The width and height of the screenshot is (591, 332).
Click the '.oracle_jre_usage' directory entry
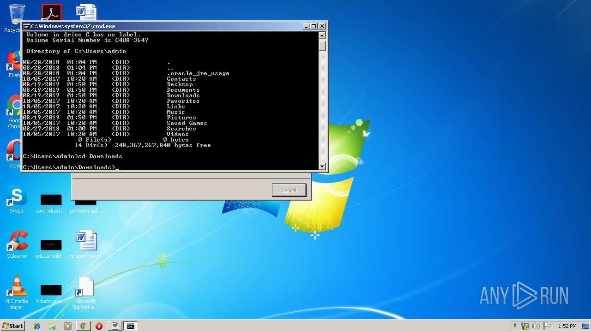tap(198, 73)
